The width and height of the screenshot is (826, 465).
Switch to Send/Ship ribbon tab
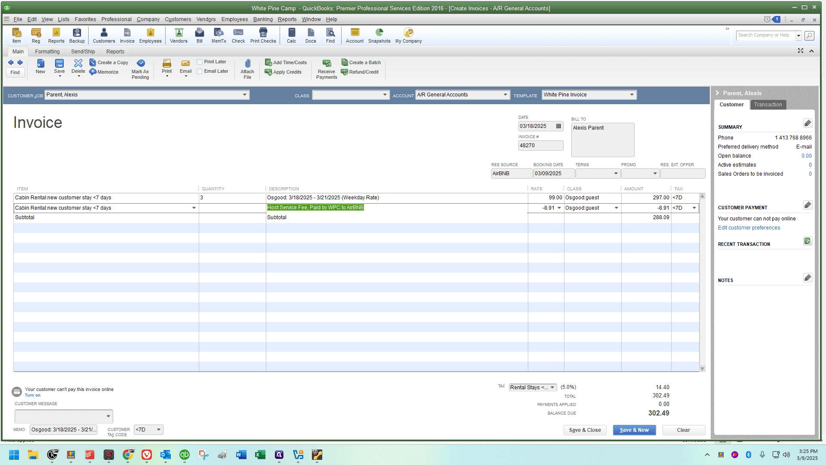pos(83,52)
